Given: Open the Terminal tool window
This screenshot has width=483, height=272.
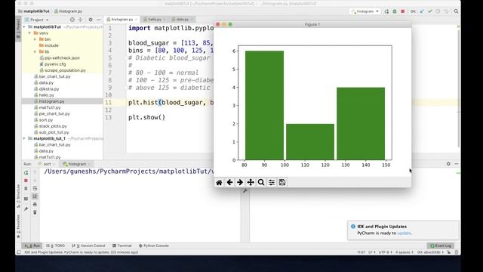Looking at the screenshot, I should pos(122,246).
